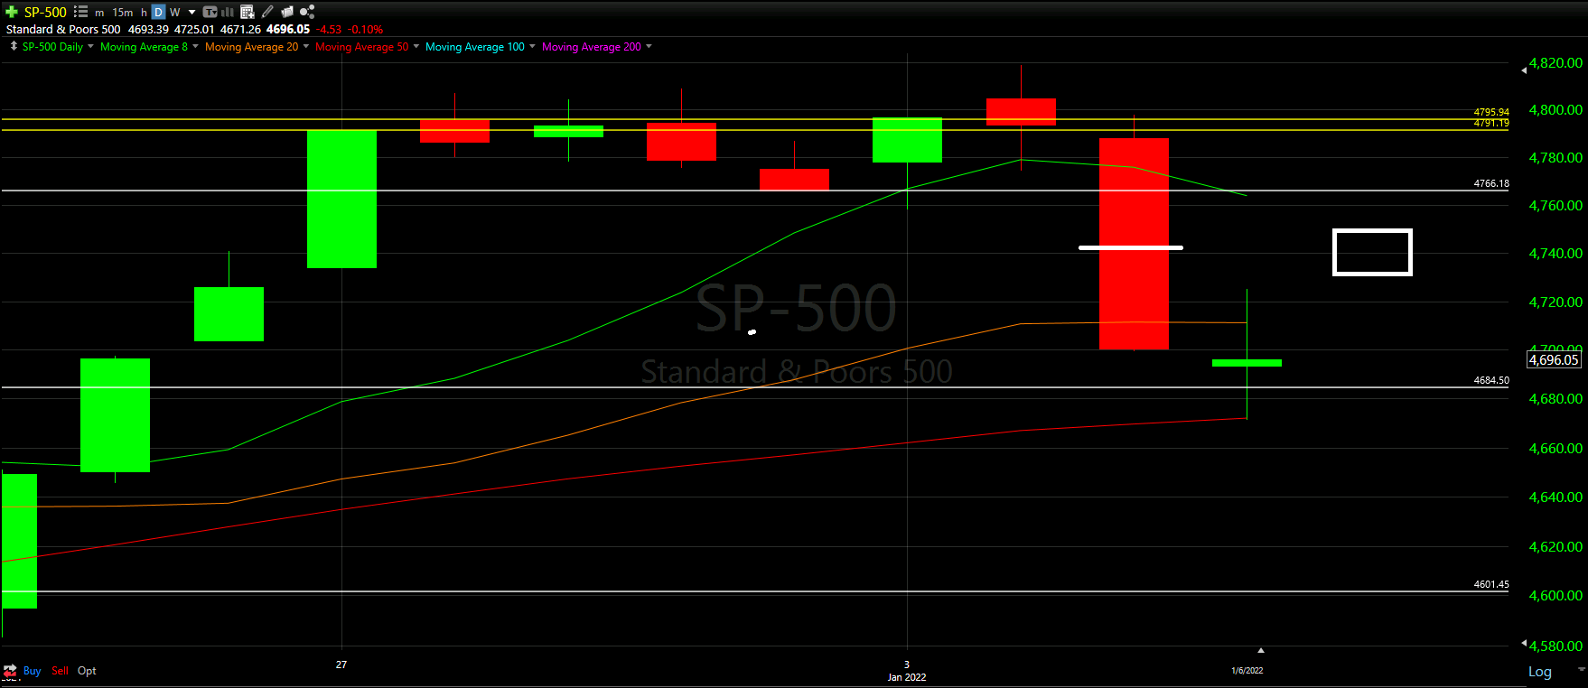Select the 4795.94 yellow horizontal line label
The image size is (1588, 688).
(x=1491, y=112)
